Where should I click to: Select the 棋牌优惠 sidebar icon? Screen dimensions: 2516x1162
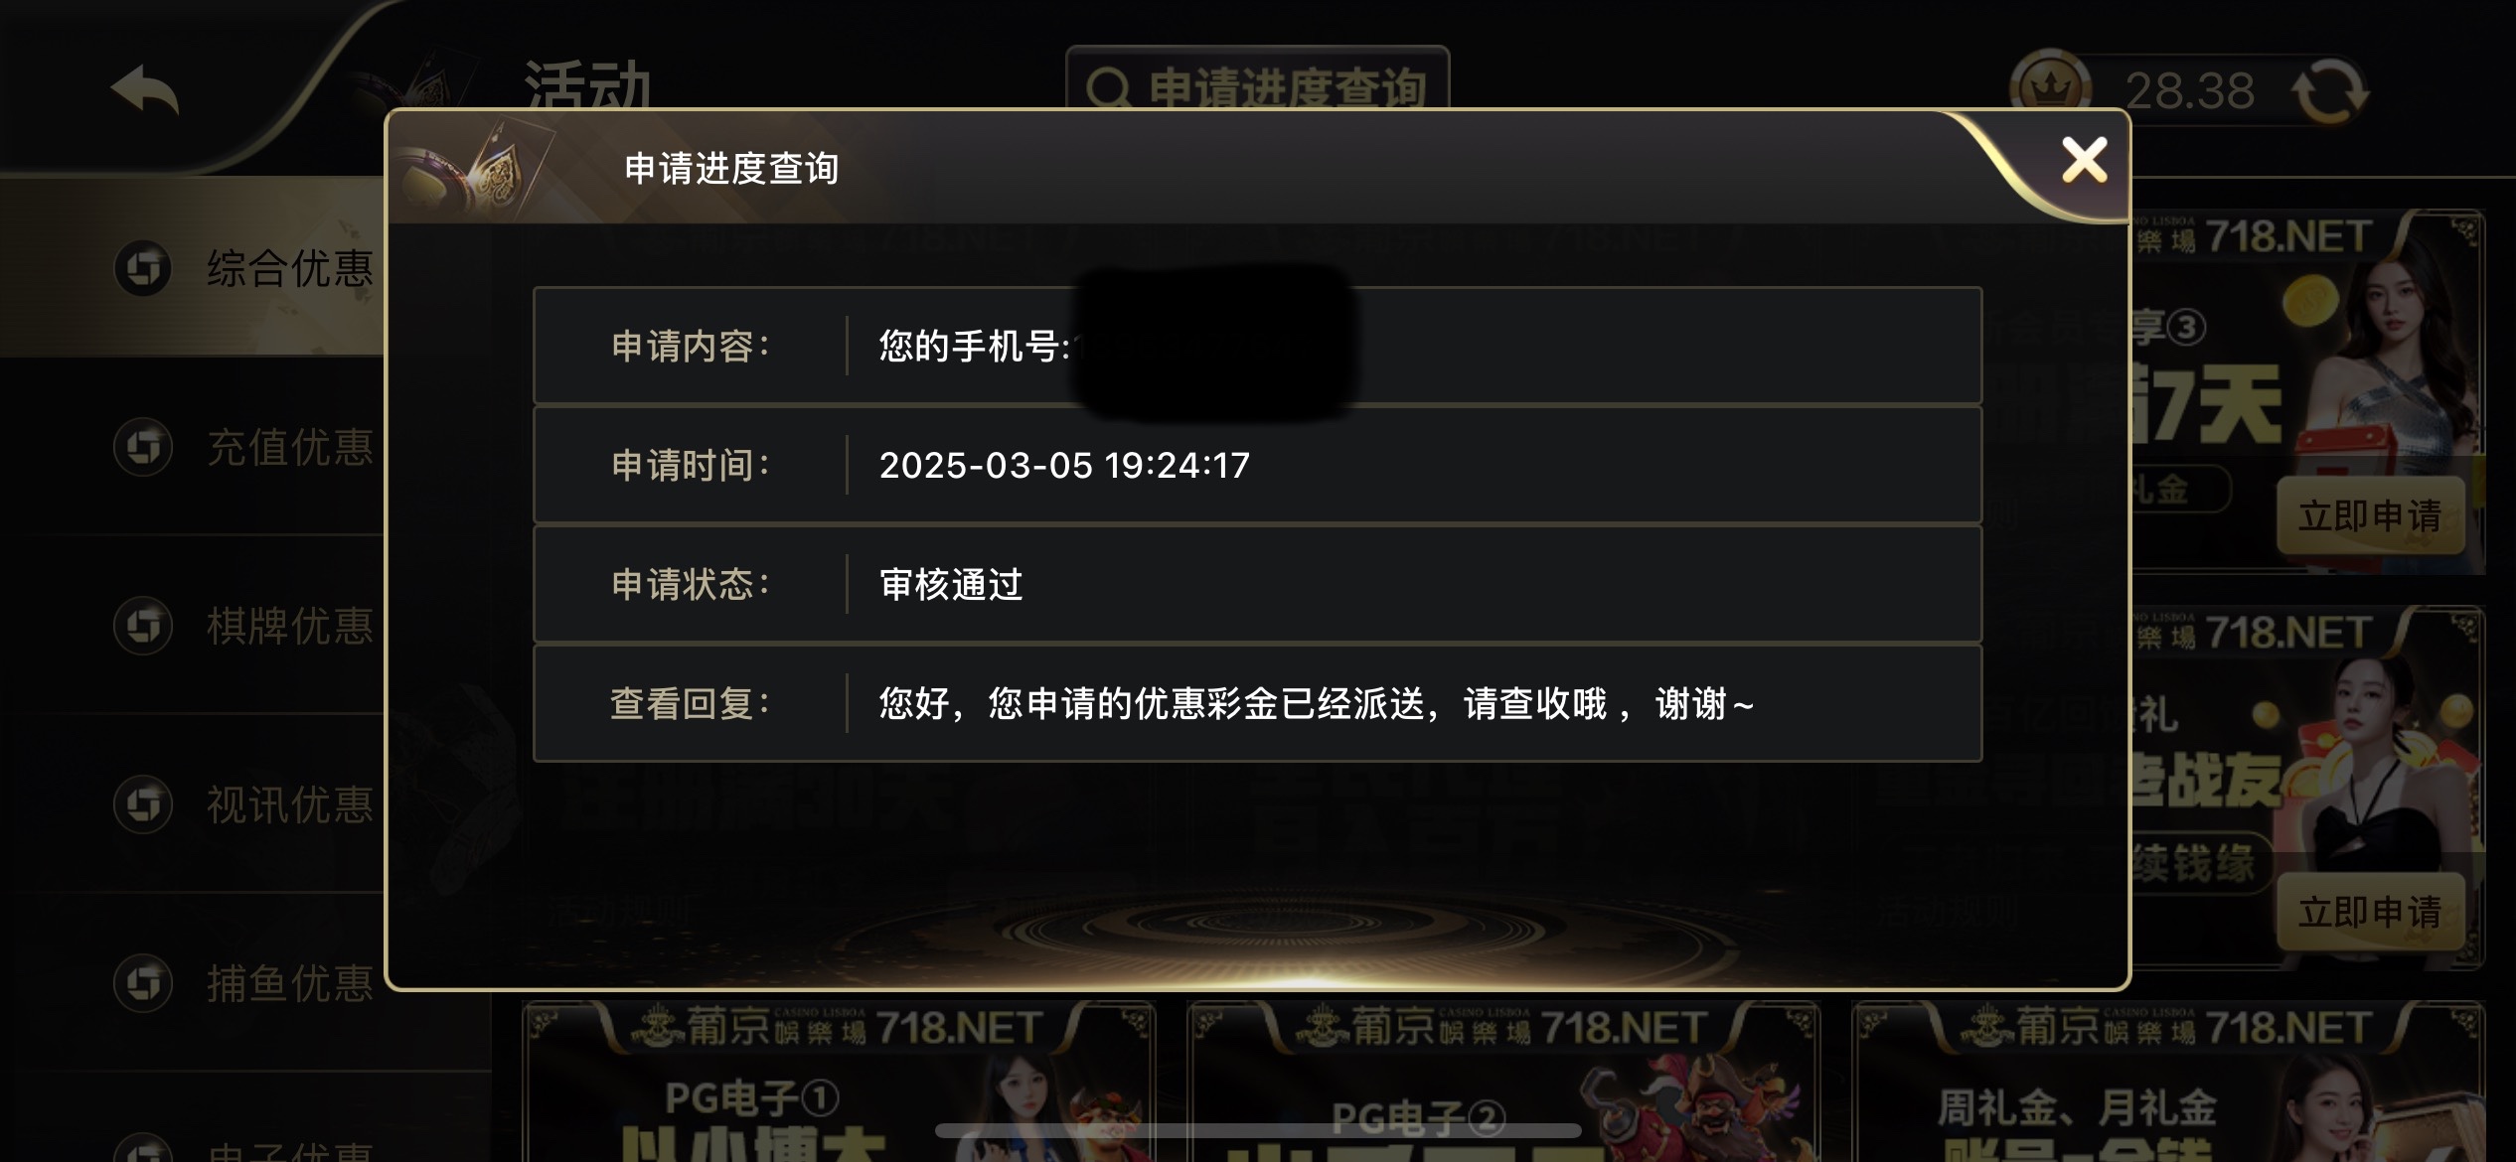click(144, 626)
